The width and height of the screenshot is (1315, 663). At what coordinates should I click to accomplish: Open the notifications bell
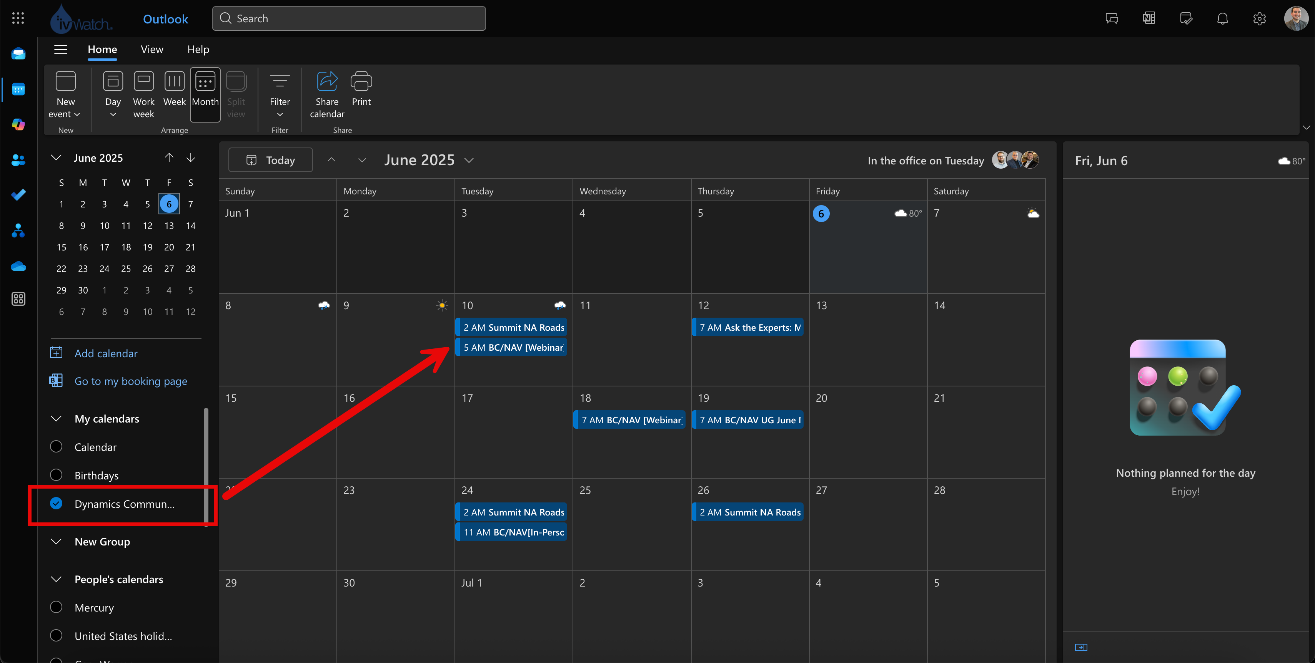1223,19
